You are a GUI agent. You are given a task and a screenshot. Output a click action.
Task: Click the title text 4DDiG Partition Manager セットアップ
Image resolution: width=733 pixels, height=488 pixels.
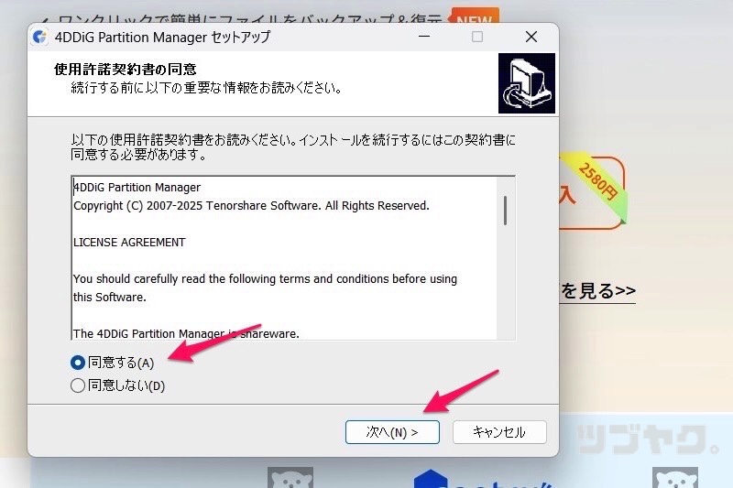tap(163, 37)
